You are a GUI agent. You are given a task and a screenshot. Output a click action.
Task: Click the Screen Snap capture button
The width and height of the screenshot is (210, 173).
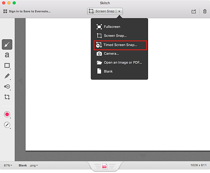tap(102, 11)
